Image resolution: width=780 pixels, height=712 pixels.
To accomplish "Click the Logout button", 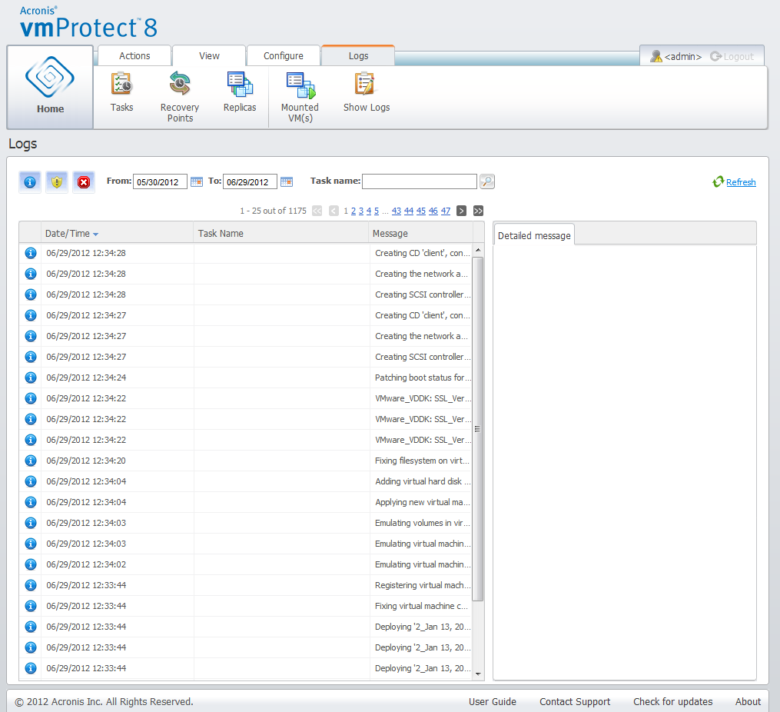I will [x=732, y=56].
